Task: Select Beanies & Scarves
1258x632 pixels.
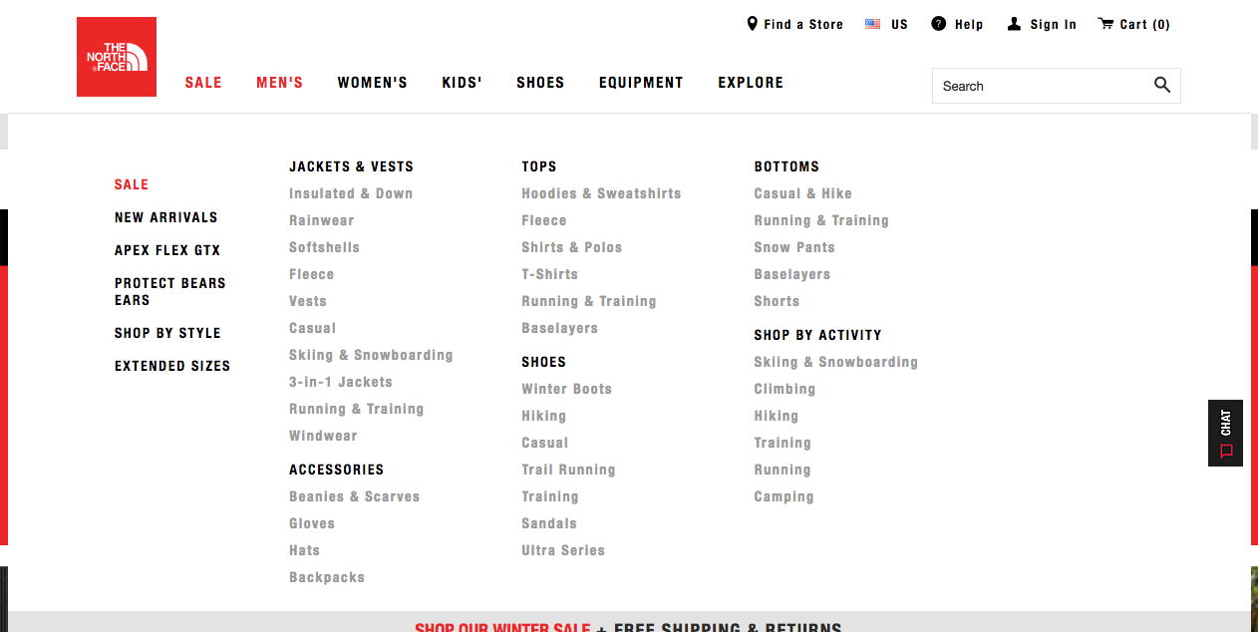Action: coord(355,496)
